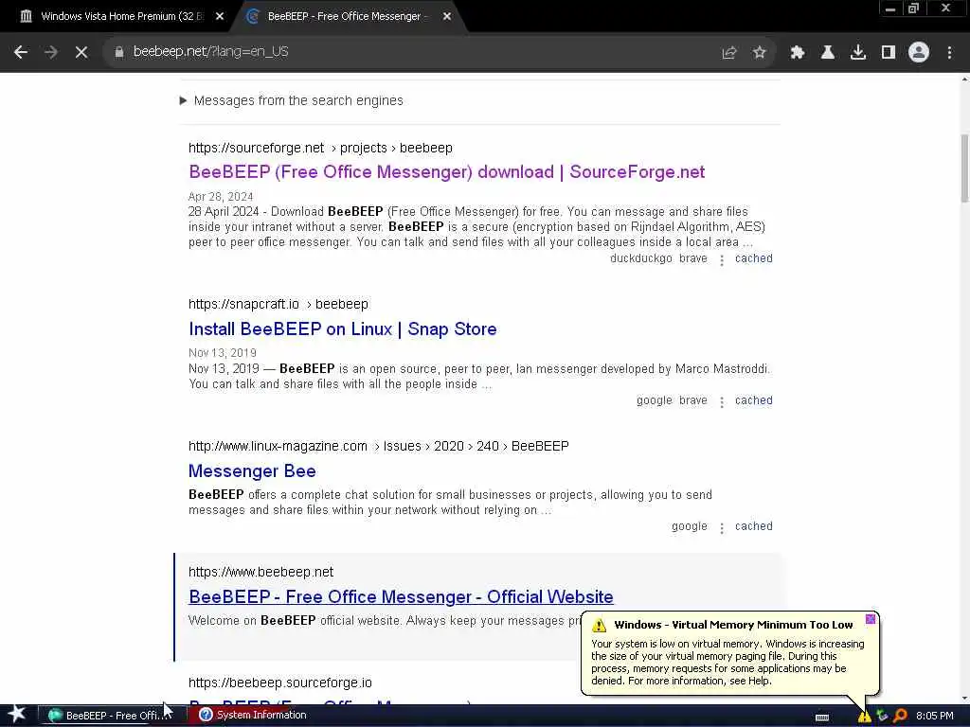Go back to the previous page
Screen dimensions: 970x727
21,52
